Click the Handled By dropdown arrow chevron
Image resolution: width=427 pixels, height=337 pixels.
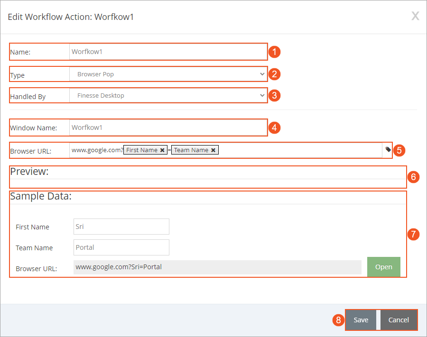tap(261, 95)
